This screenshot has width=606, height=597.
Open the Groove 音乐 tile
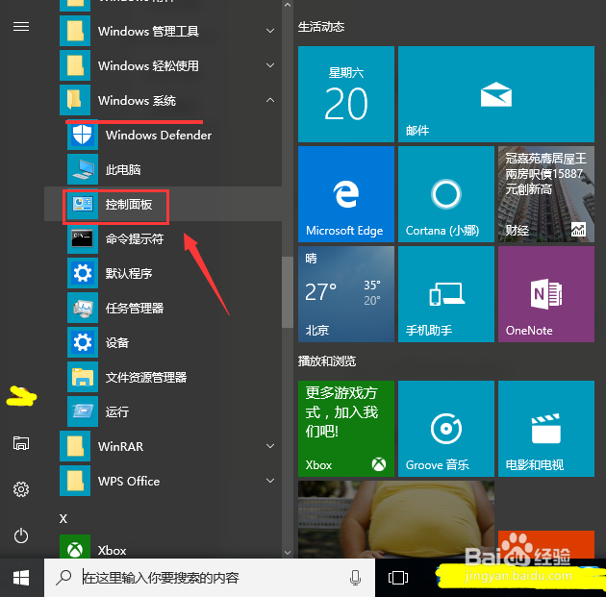coord(446,429)
